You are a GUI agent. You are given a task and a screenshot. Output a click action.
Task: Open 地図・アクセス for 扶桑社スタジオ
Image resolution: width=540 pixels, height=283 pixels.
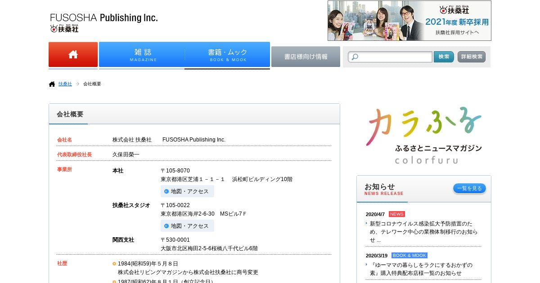pyautogui.click(x=187, y=226)
